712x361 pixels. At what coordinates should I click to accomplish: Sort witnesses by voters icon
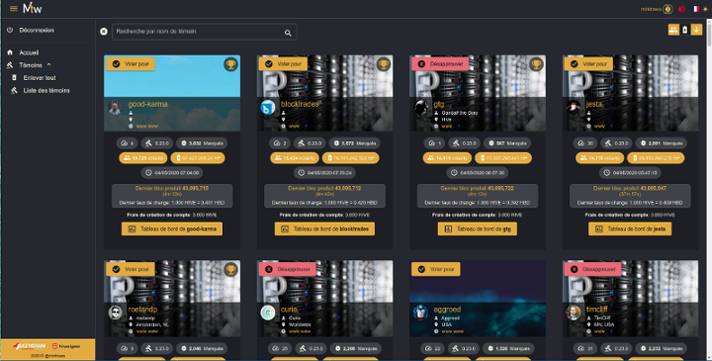(673, 30)
